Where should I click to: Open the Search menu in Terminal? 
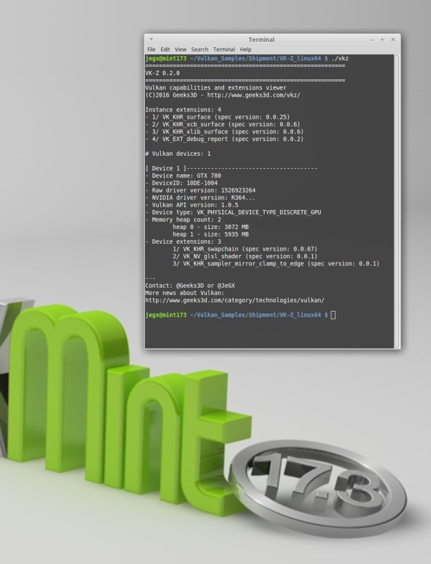pyautogui.click(x=199, y=49)
